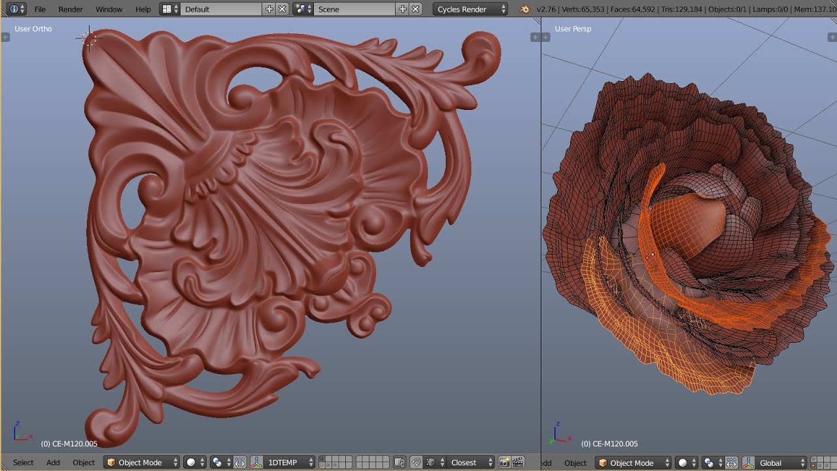Click the axis gizmo in right viewport
Image resolution: width=837 pixels, height=471 pixels.
[x=560, y=434]
